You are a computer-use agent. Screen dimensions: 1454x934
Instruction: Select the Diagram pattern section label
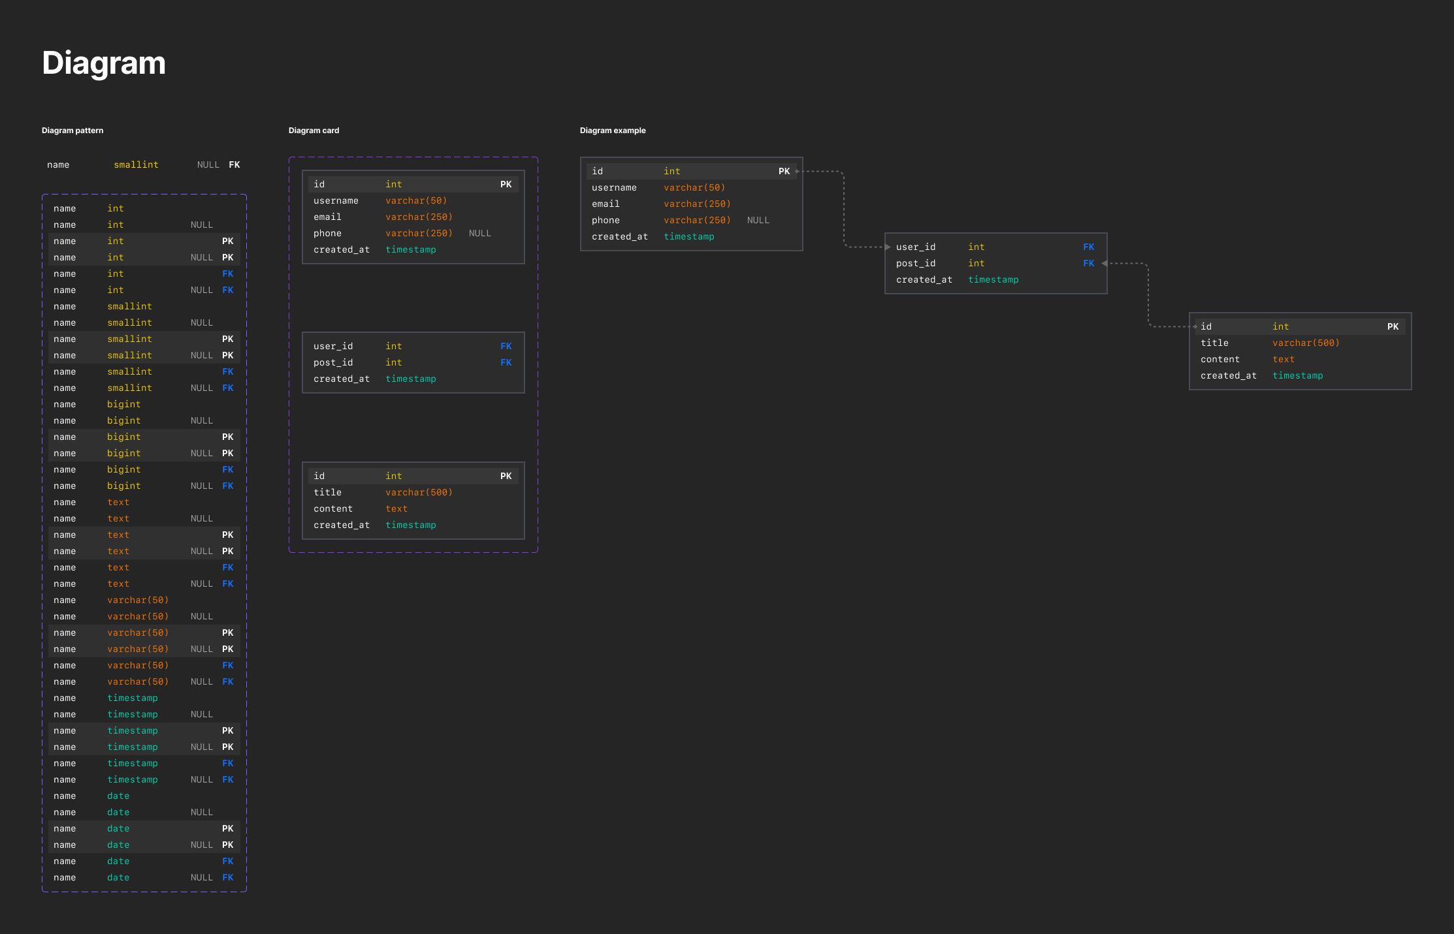tap(73, 131)
